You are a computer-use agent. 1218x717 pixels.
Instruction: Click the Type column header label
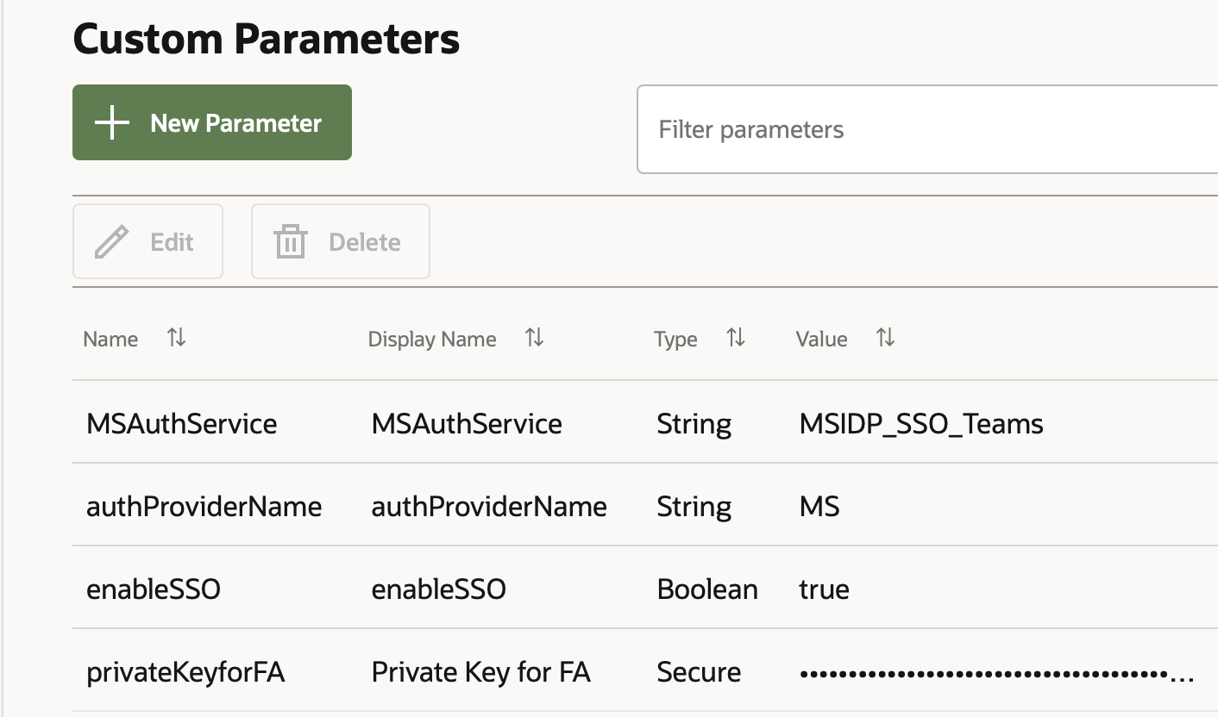675,340
